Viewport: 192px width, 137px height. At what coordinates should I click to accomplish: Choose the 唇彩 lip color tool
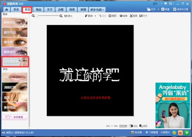(x=15, y=77)
